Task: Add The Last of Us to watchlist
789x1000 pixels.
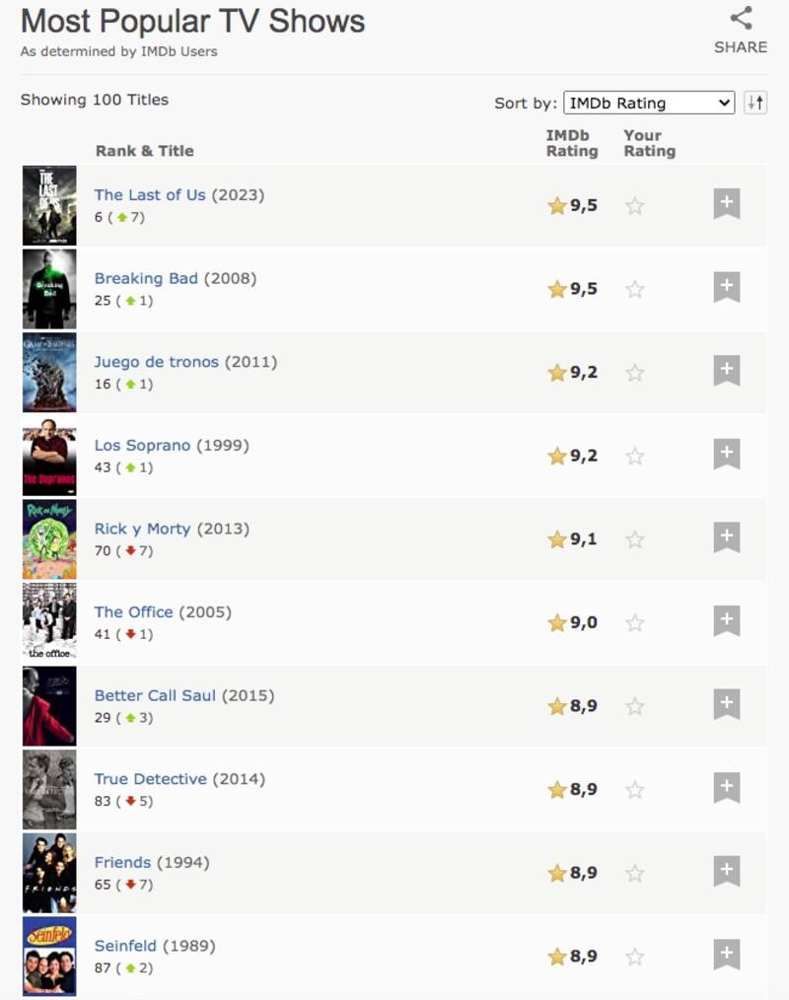Action: coord(727,204)
